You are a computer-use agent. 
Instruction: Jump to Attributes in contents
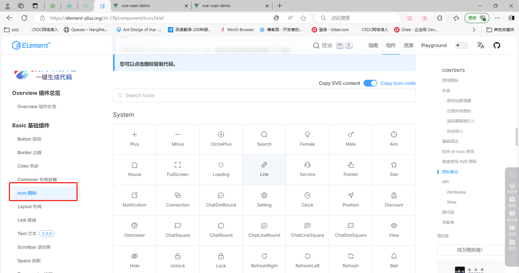tap(456, 192)
